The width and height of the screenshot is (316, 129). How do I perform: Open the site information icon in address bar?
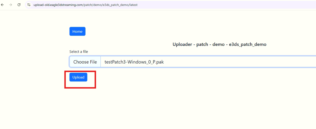29,5
